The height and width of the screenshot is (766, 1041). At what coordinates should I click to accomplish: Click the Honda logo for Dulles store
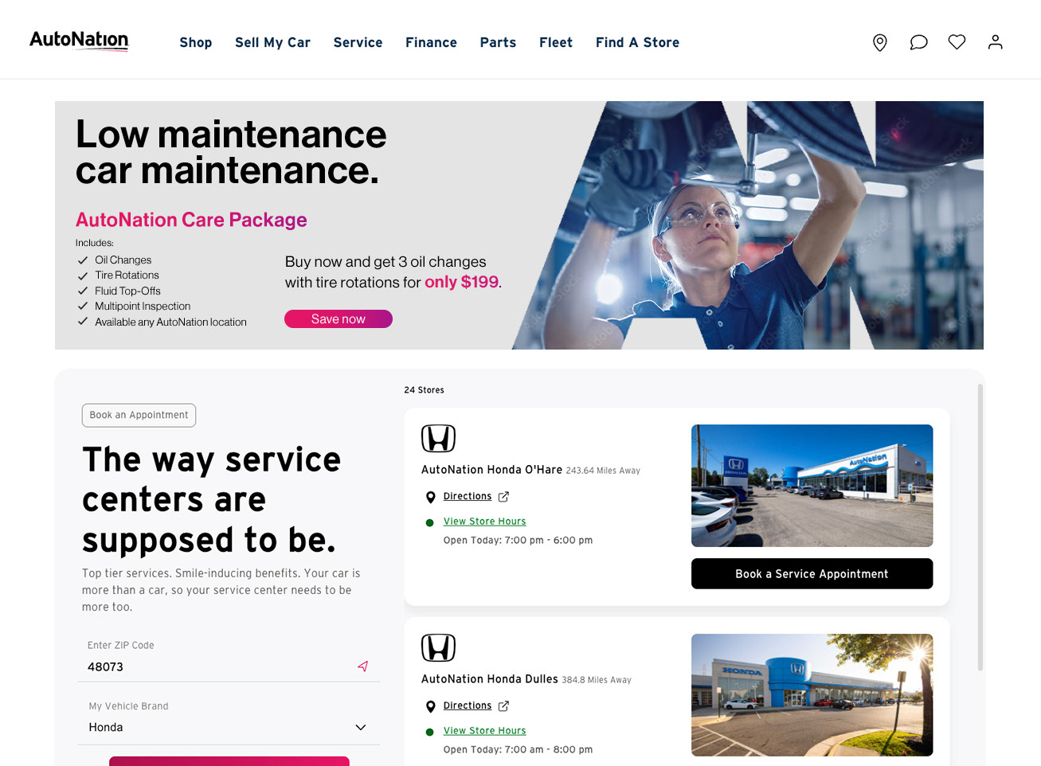[438, 647]
